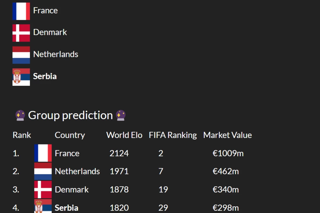Click France's €1009m market value
Viewport: 320px width, 213px height.
click(x=228, y=153)
